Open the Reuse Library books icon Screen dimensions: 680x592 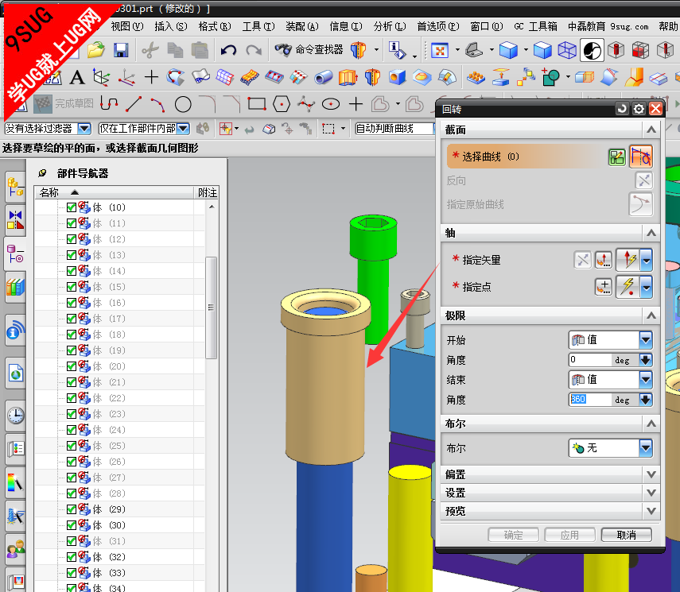[15, 287]
